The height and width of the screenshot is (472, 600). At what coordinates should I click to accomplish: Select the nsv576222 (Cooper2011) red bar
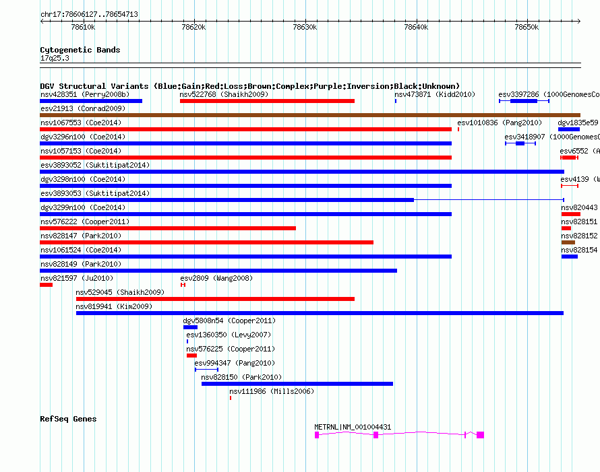point(168,228)
